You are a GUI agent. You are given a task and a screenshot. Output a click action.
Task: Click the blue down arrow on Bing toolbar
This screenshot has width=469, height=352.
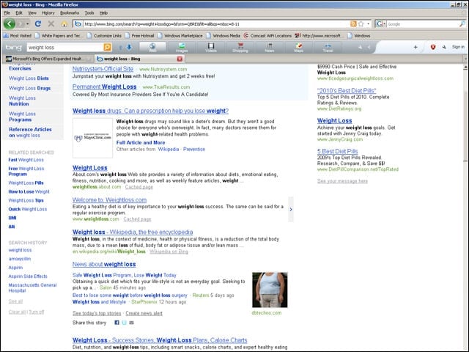pos(129,47)
